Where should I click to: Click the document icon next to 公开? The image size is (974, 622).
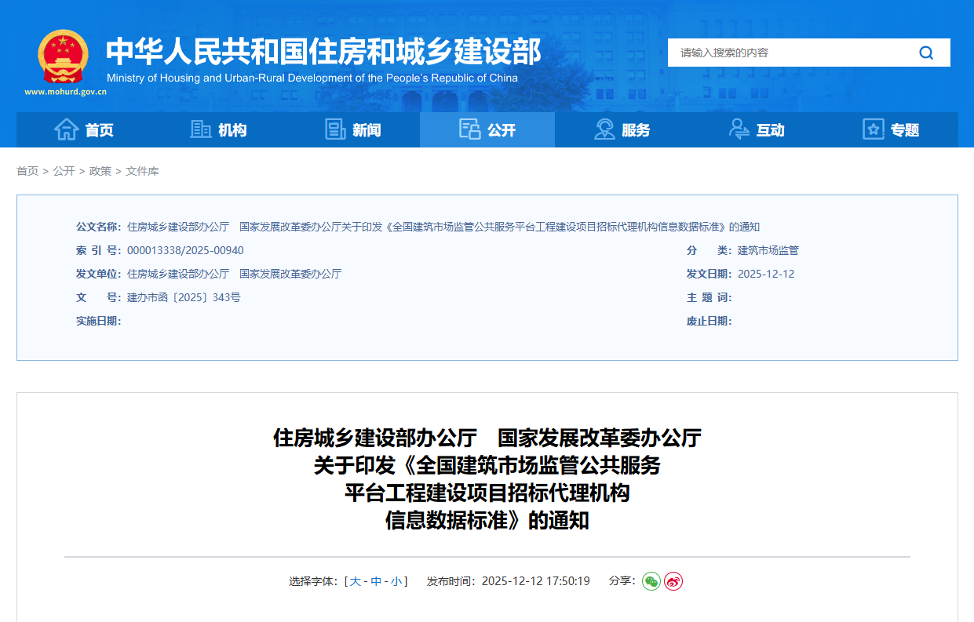click(x=469, y=129)
